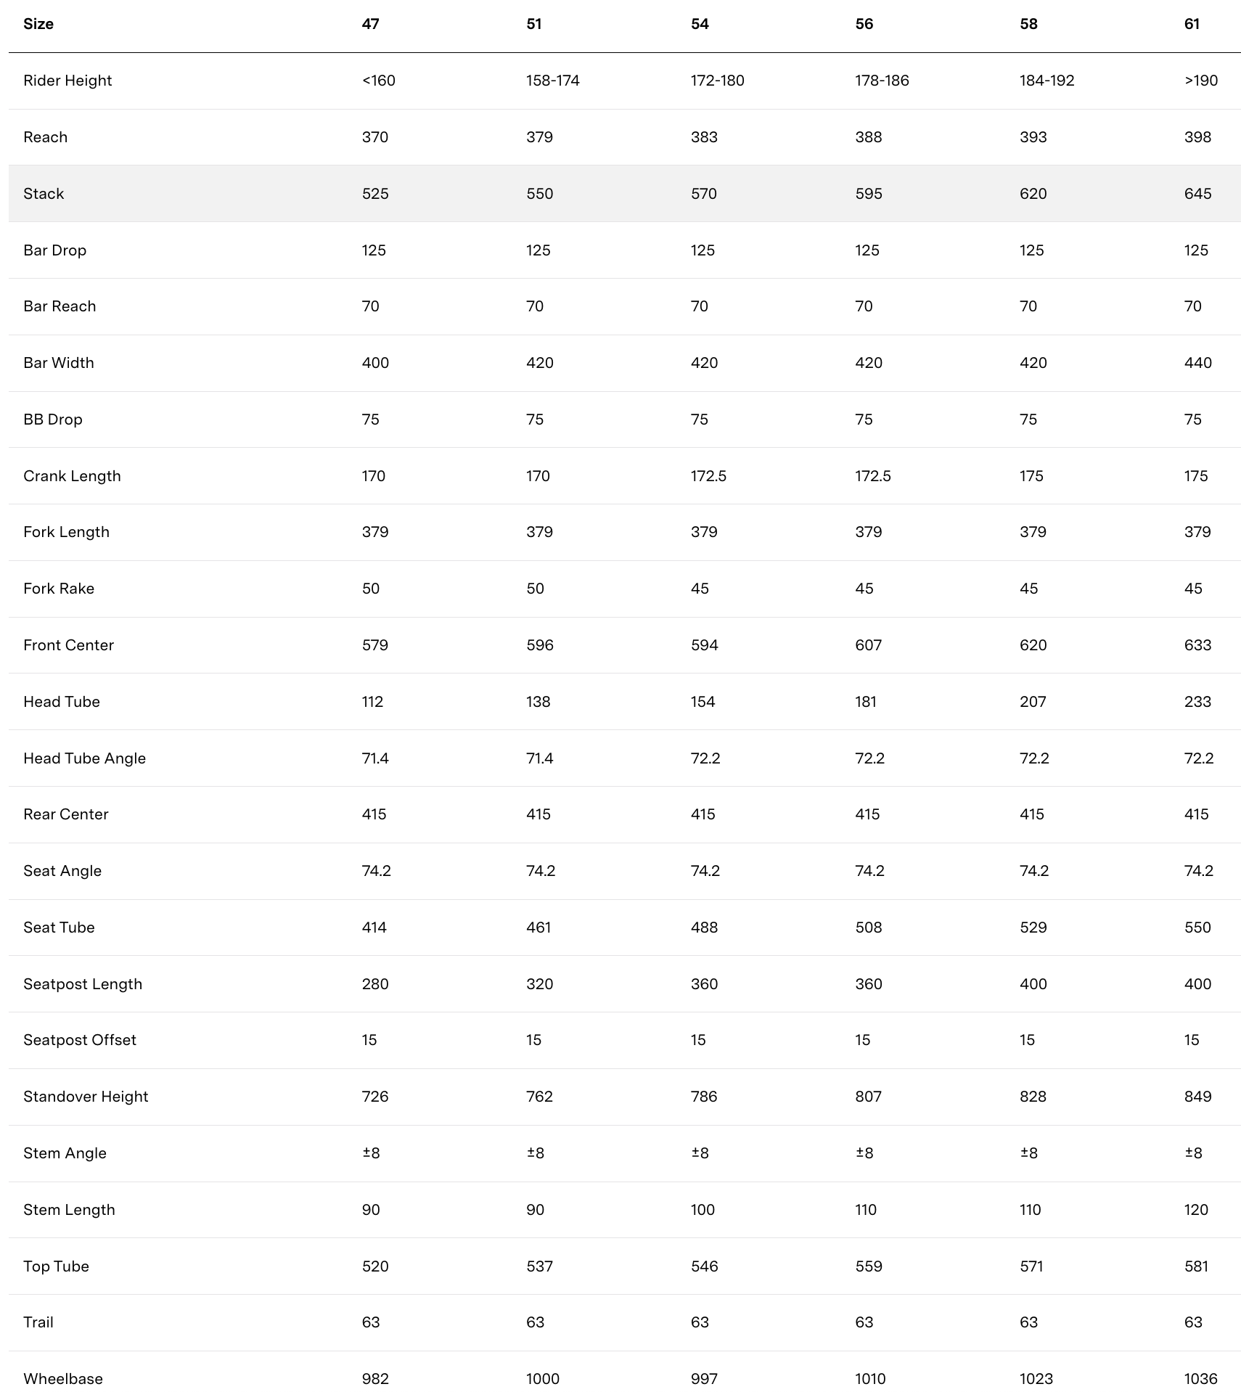This screenshot has width=1241, height=1392.
Task: Select the Bar Width value 440
Action: coord(1197,363)
